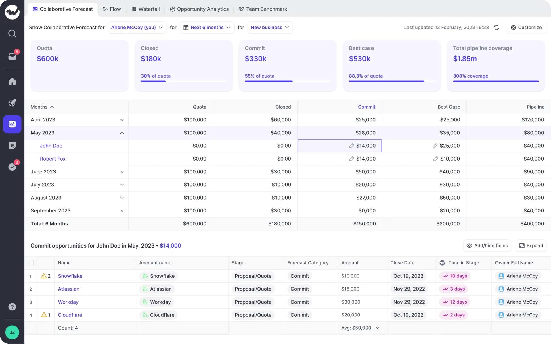Open the Next 6 months date dropdown
The height and width of the screenshot is (344, 551).
click(207, 27)
